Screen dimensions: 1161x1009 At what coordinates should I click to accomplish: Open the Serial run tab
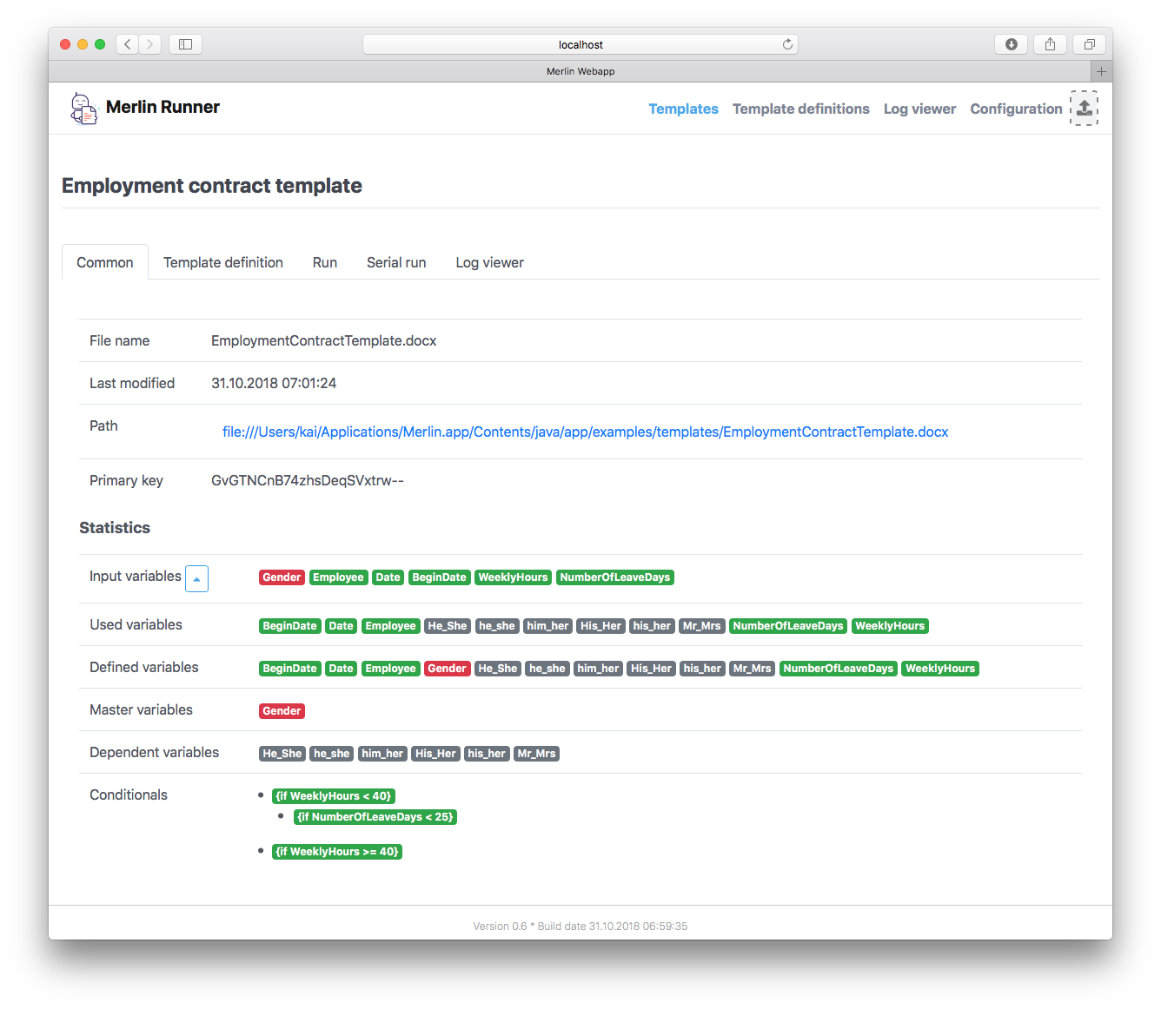click(x=396, y=262)
